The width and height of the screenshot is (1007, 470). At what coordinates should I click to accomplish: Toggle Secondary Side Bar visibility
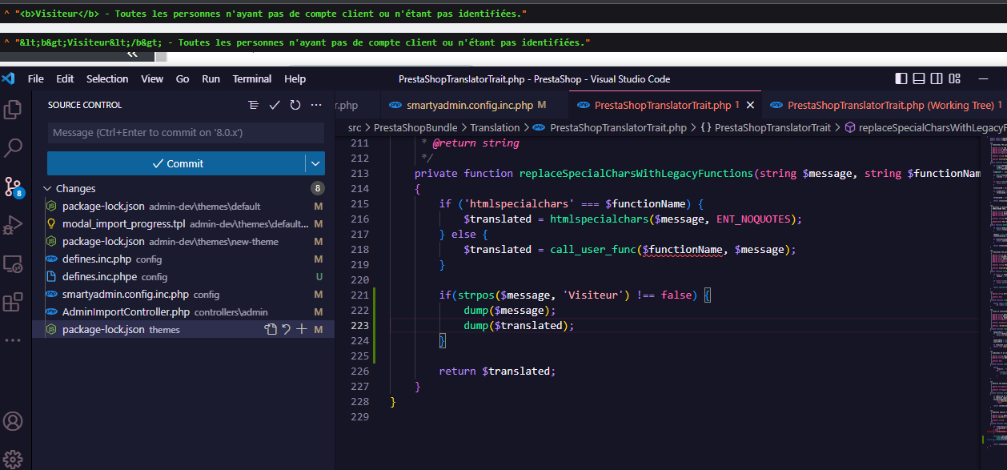[936, 78]
